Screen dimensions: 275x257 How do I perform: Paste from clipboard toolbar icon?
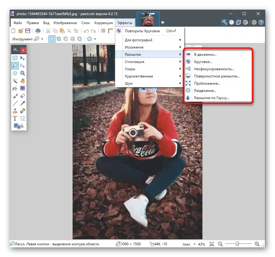62,31
